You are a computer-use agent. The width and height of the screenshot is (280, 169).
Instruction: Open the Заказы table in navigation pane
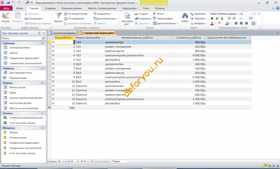(13, 53)
